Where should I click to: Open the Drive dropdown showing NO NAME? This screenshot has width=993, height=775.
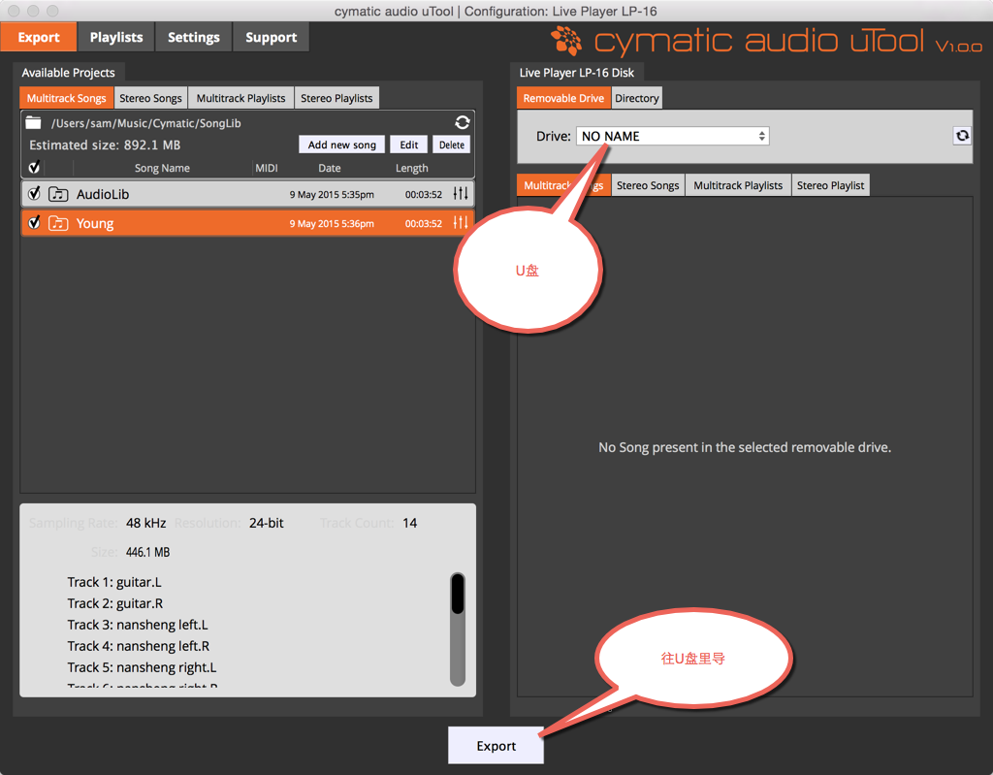[673, 136]
